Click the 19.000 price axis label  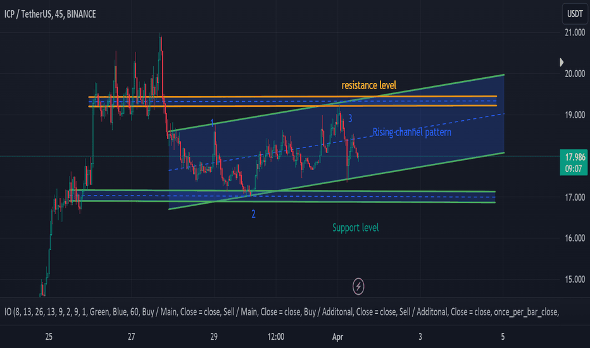click(575, 115)
